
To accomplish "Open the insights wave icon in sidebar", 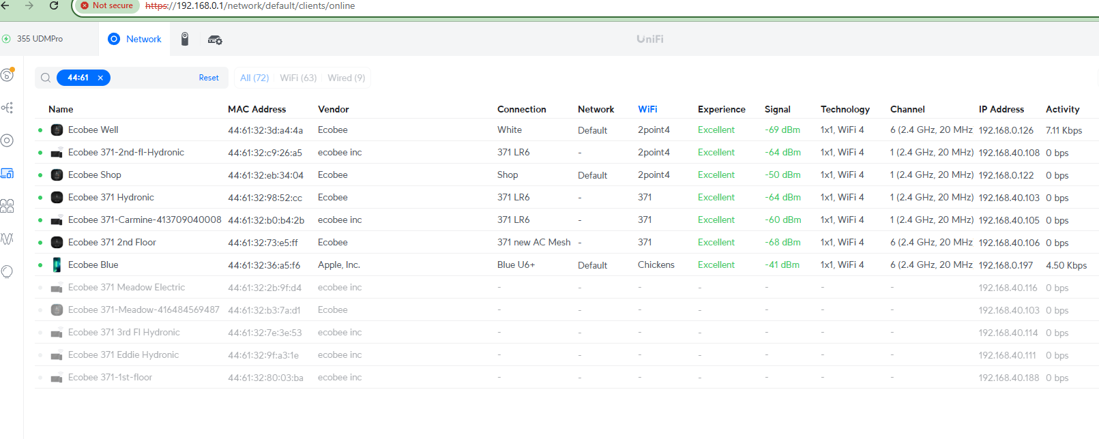I will pyautogui.click(x=7, y=239).
